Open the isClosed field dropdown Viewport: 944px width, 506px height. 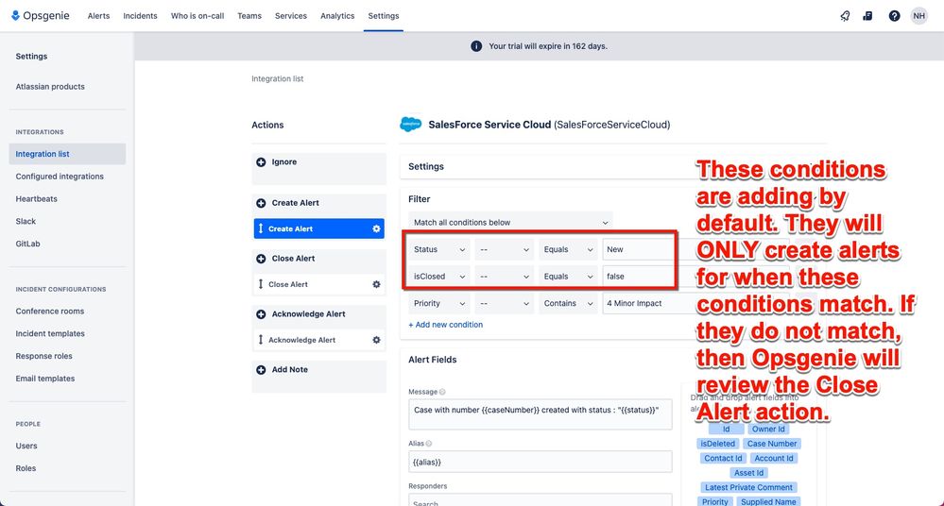point(439,277)
